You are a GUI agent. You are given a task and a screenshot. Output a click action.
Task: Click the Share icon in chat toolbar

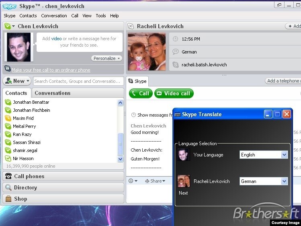click(147, 181)
